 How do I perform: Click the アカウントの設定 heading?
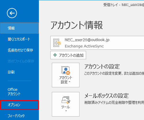point(102,67)
